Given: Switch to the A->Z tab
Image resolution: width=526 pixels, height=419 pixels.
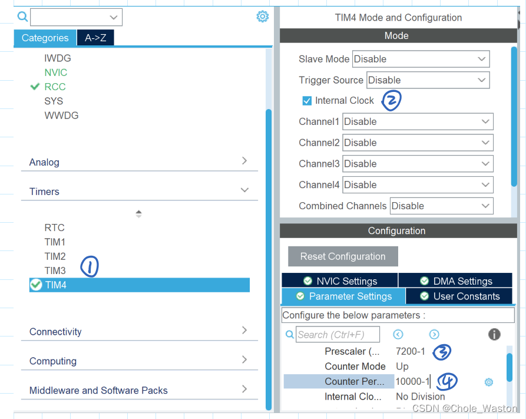Looking at the screenshot, I should (x=95, y=38).
